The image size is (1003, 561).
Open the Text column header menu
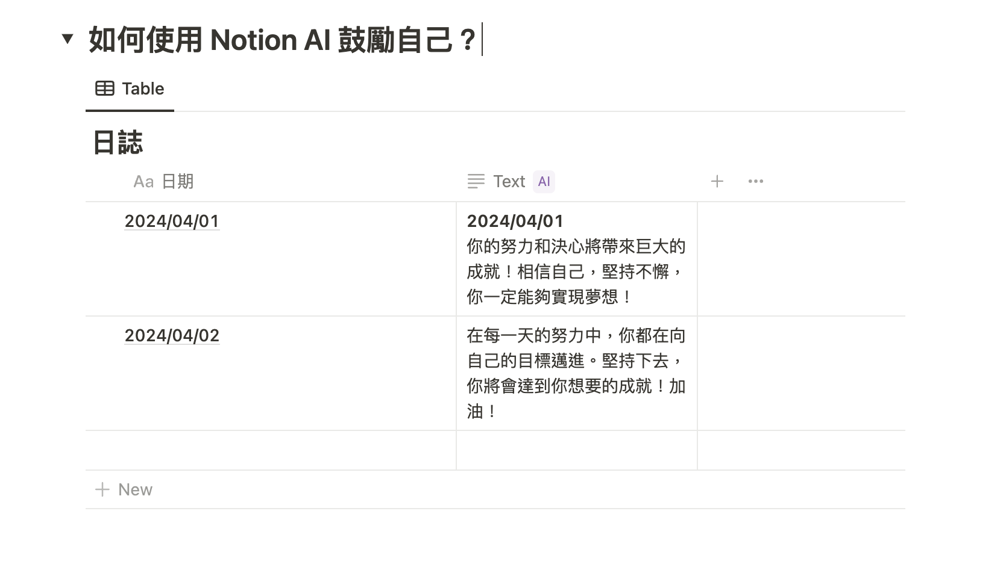point(577,181)
